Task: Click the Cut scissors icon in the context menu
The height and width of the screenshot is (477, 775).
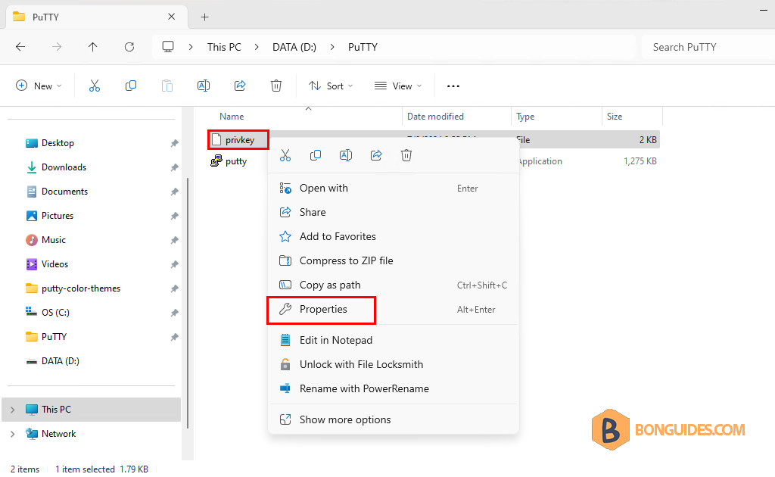Action: tap(285, 156)
